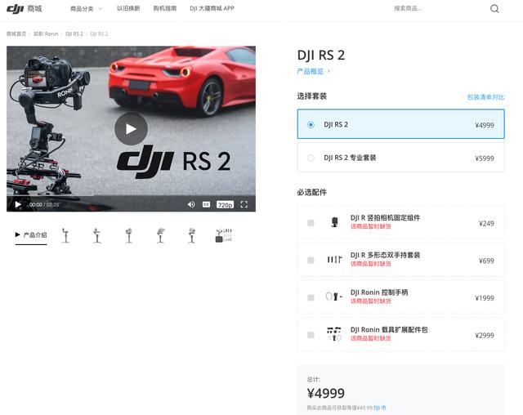
Task: Click the ¥2999 accessory price
Action: (485, 335)
